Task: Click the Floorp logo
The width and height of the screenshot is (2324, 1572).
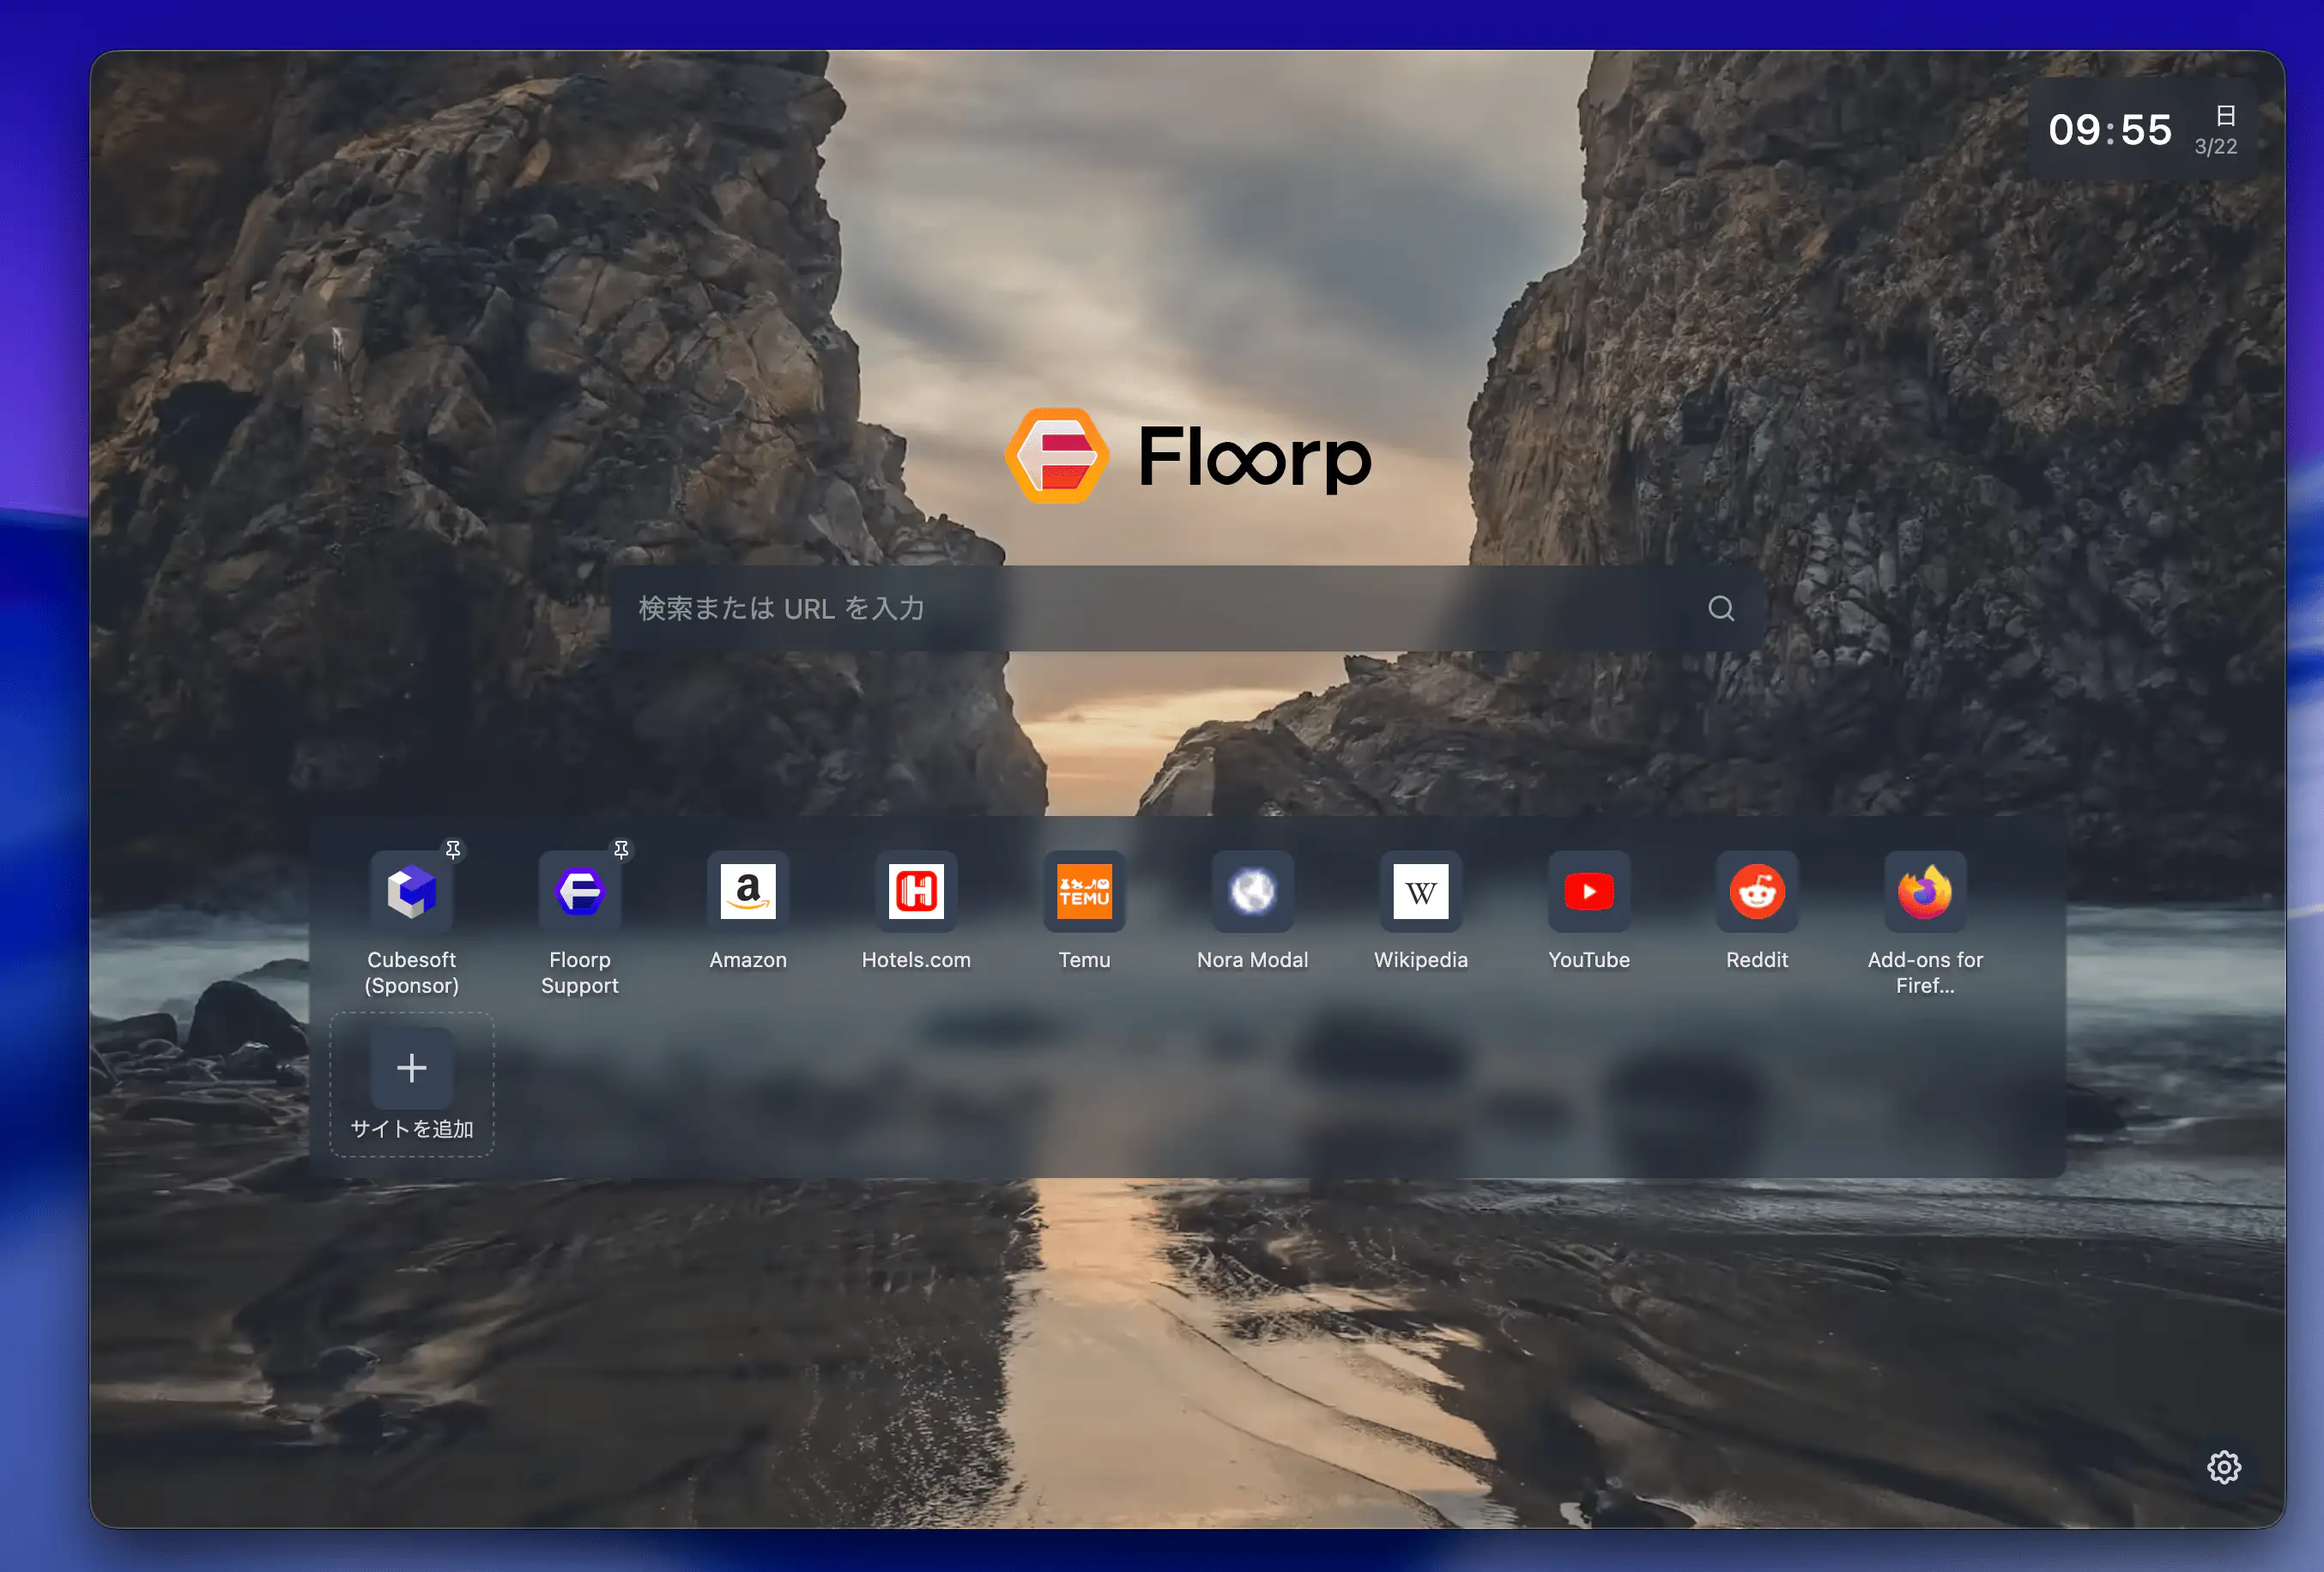Action: pos(1057,456)
